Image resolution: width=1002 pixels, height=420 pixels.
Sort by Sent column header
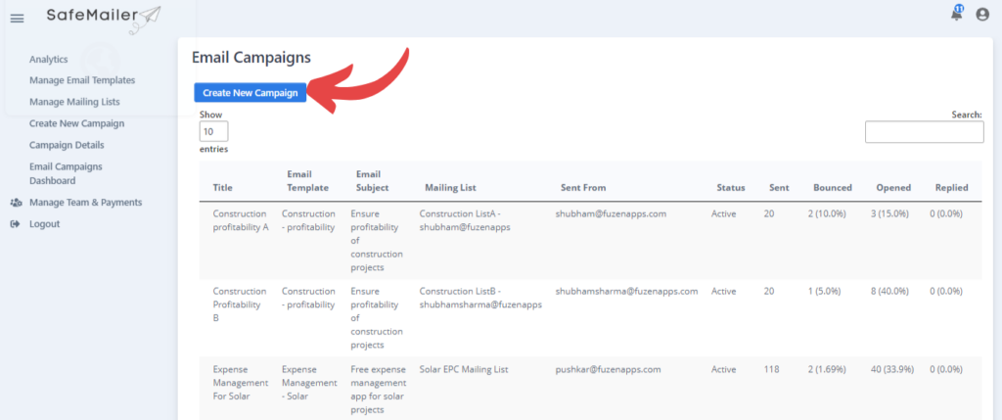(x=779, y=188)
